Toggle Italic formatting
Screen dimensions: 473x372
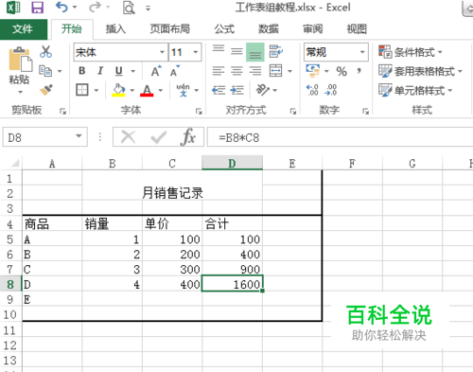[x=100, y=71]
